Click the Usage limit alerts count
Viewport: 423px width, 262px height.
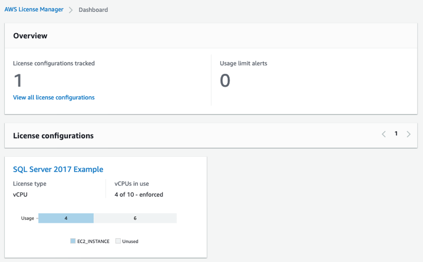pyautogui.click(x=225, y=81)
